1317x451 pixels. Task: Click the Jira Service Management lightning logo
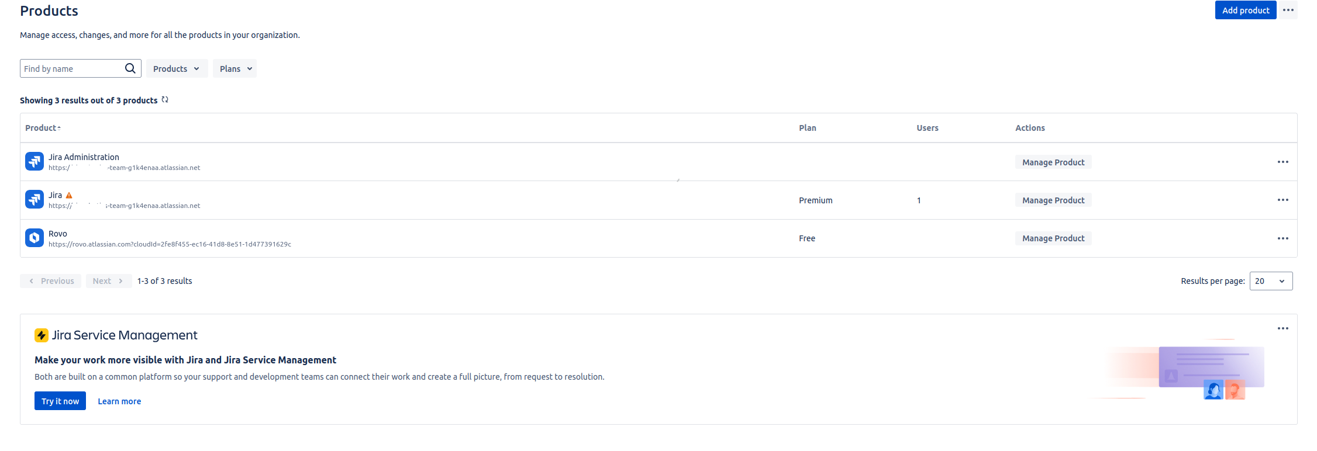[x=42, y=335]
